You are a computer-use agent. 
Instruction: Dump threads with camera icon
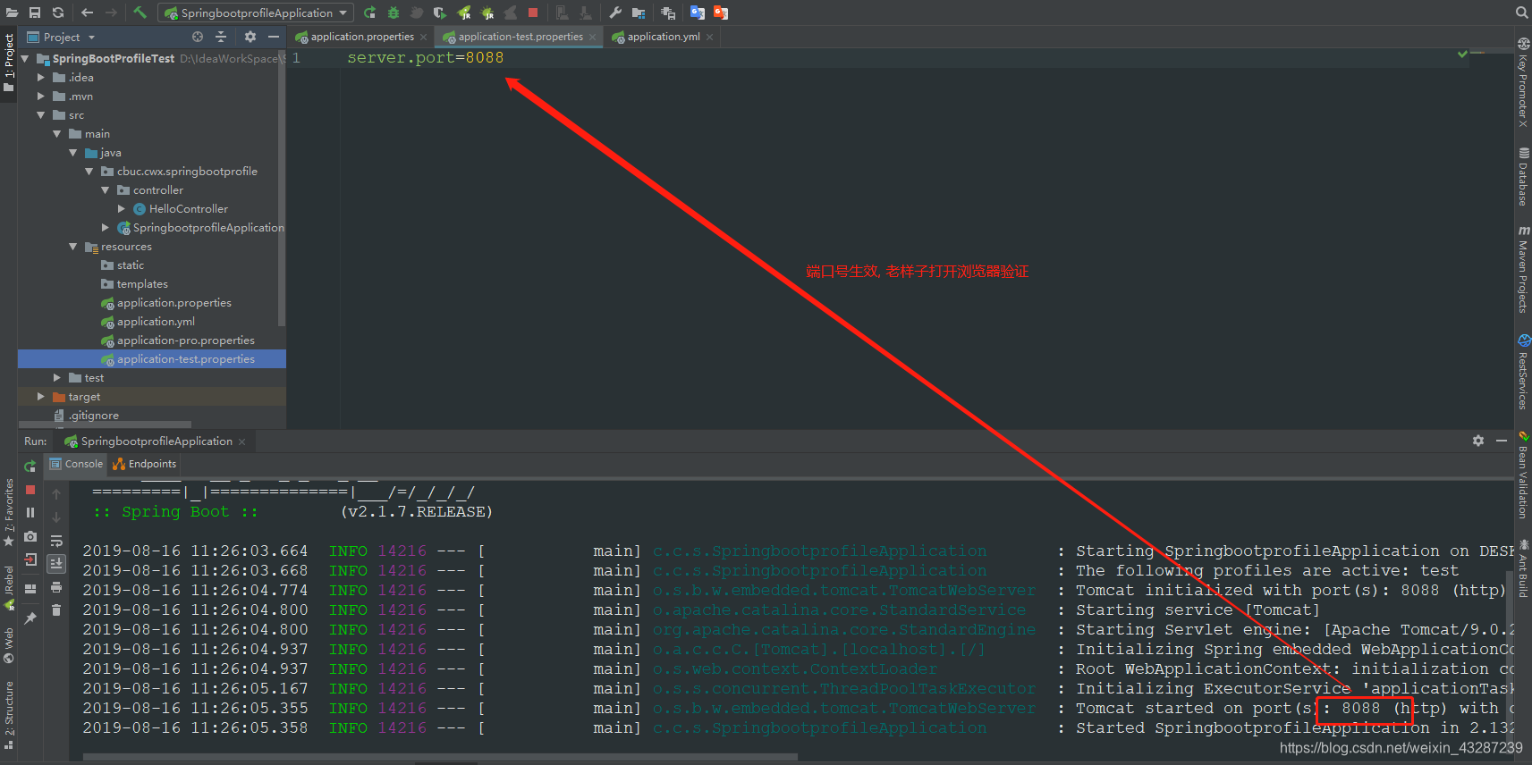[x=30, y=536]
